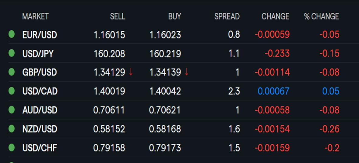Viewport: 359px width, 163px height.
Task: Select the EUR/USD sell price 1.16015
Action: coord(109,35)
